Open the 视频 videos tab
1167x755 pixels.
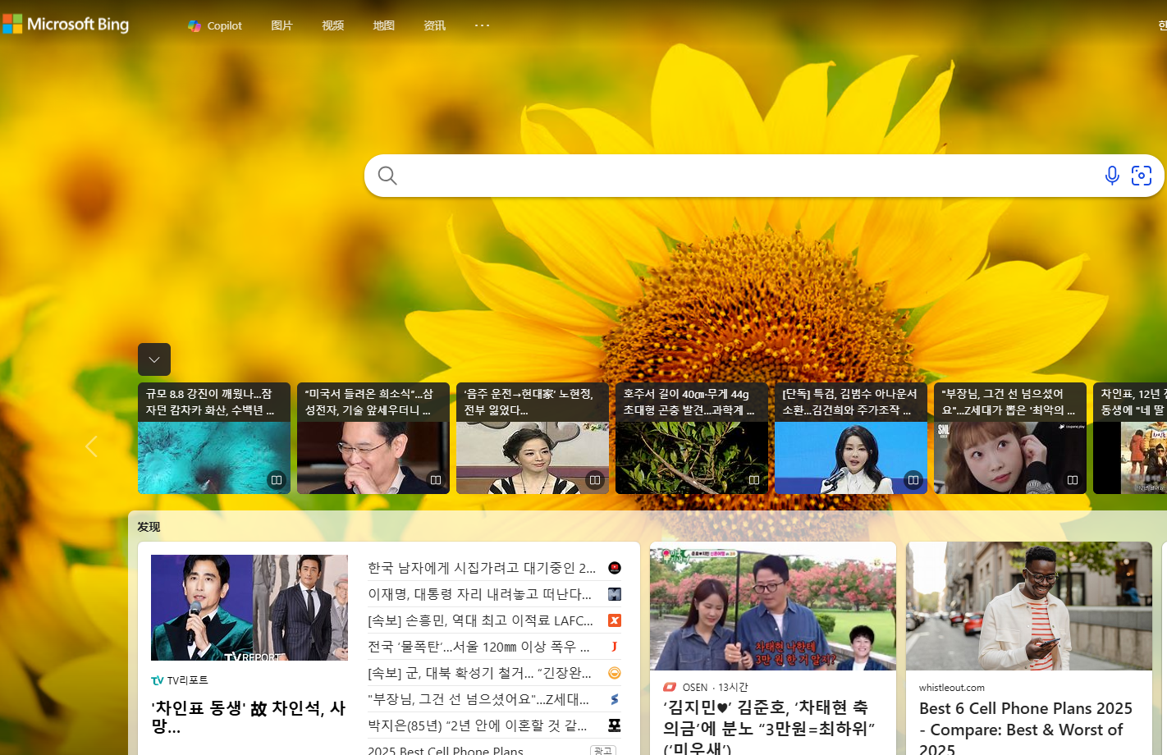332,25
